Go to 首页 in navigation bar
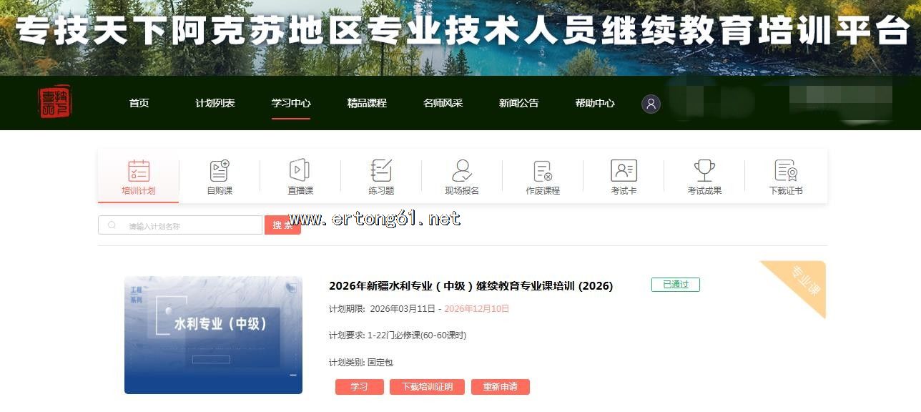Viewport: 921px width, 412px height. tap(139, 103)
